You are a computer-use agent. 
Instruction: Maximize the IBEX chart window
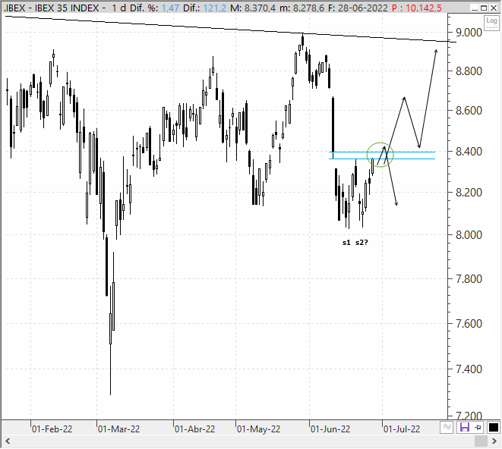point(484,8)
